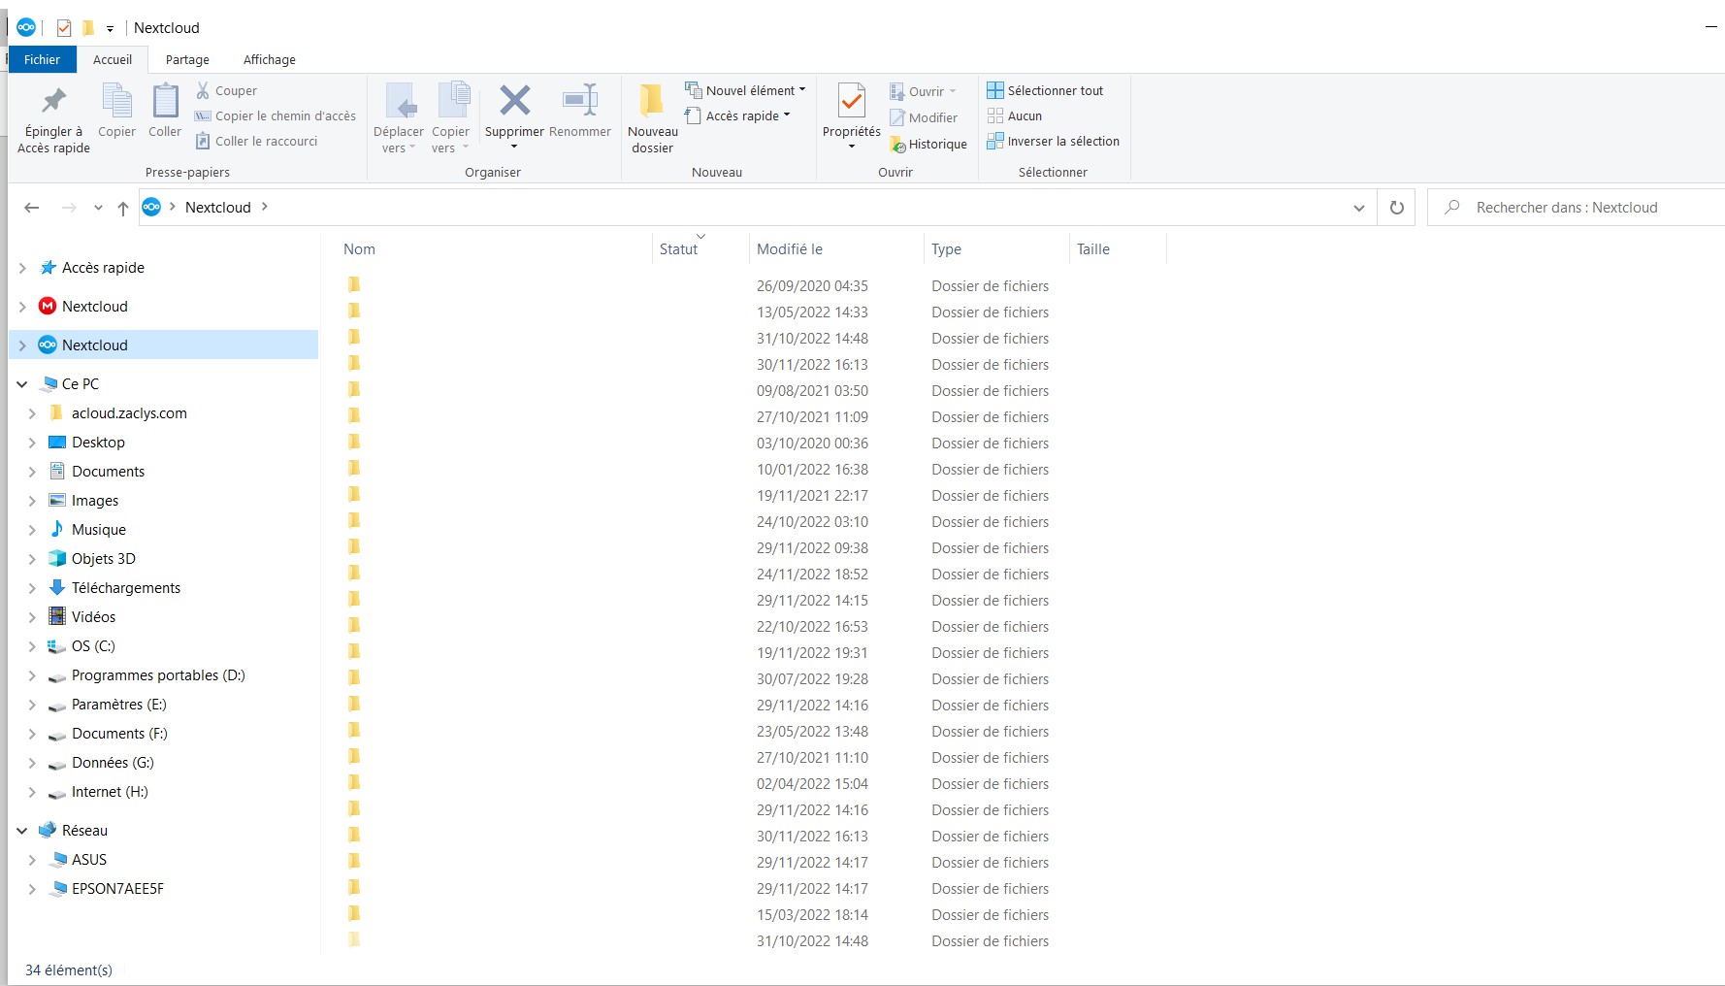Click the Nouveau dossier icon
The width and height of the screenshot is (1725, 986).
[x=652, y=100]
